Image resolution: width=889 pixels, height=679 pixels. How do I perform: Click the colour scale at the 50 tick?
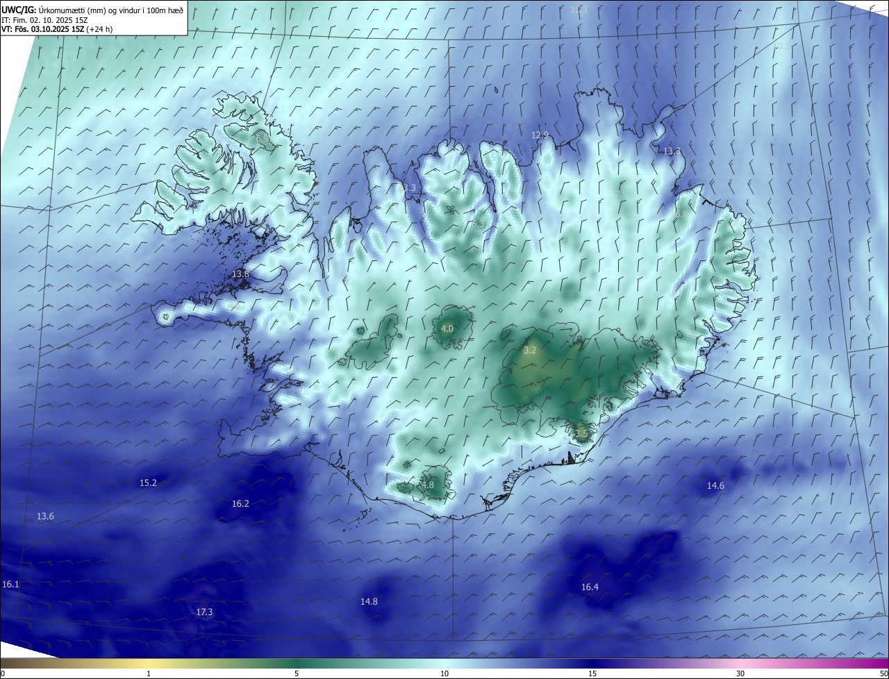884,673
